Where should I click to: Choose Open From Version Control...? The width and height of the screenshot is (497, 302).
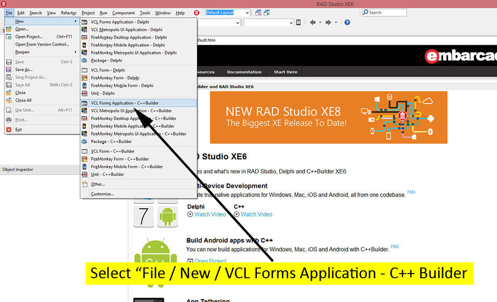click(42, 44)
